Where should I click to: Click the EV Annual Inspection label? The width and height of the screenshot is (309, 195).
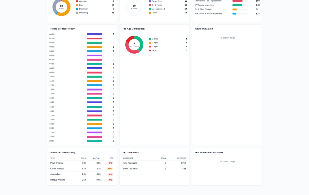point(204,5)
